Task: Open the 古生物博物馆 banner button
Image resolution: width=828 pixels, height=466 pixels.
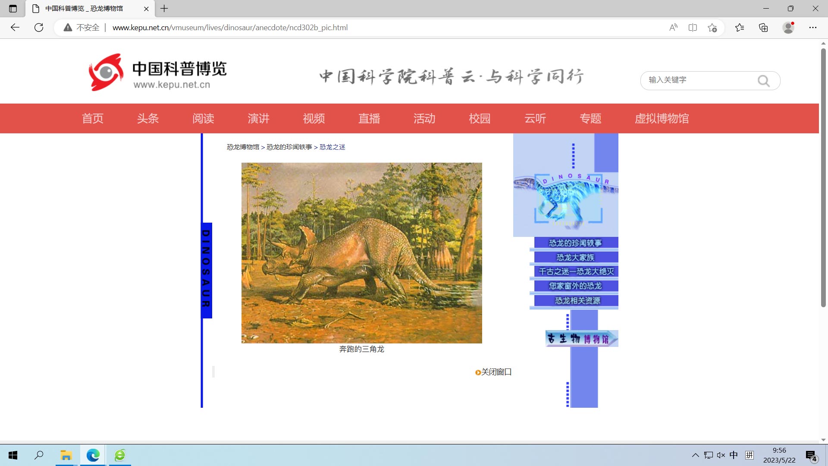Action: (x=580, y=339)
